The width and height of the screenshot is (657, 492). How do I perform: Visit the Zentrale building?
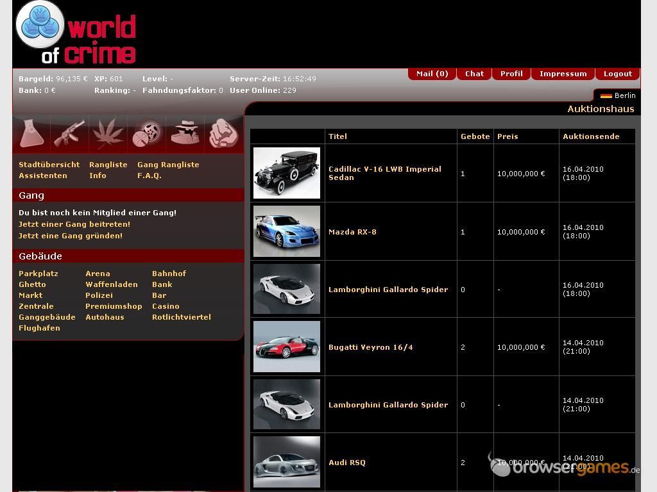tap(36, 306)
